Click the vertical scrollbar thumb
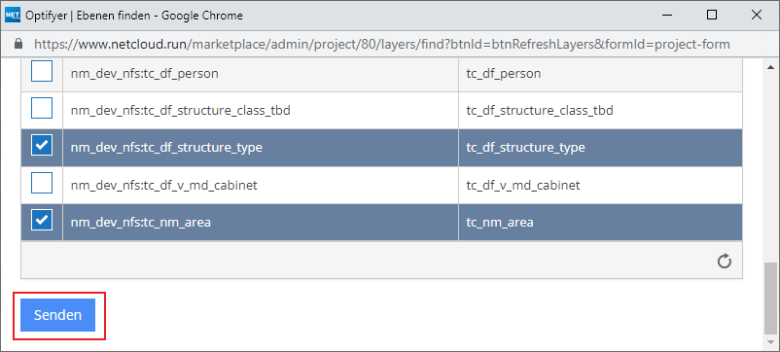 coord(770,299)
